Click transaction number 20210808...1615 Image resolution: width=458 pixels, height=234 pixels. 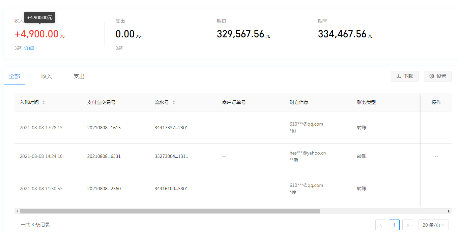(x=104, y=128)
